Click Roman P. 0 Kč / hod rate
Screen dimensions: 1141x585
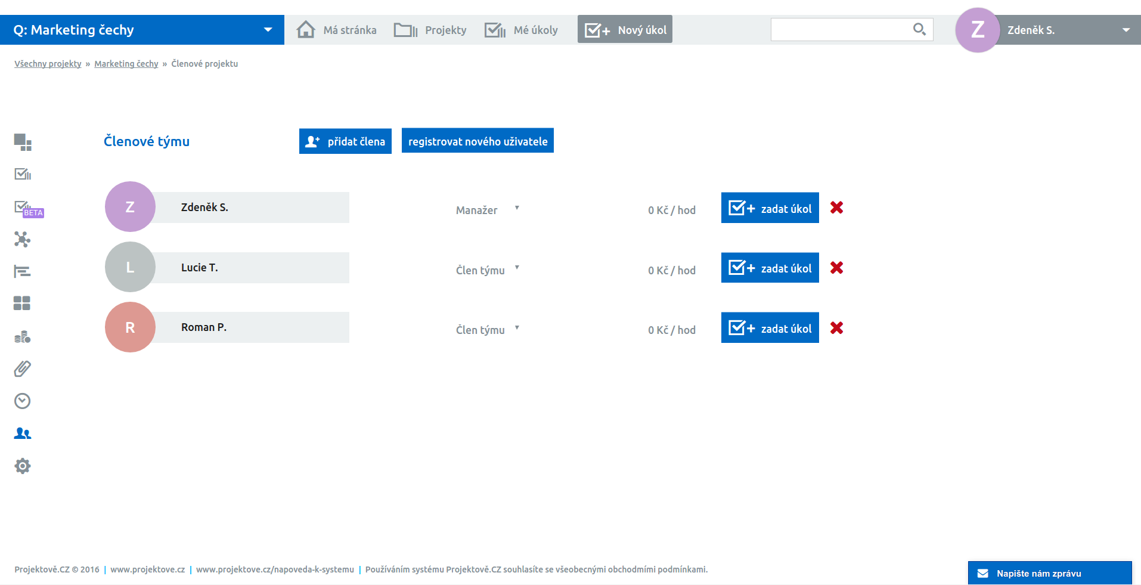pyautogui.click(x=672, y=330)
